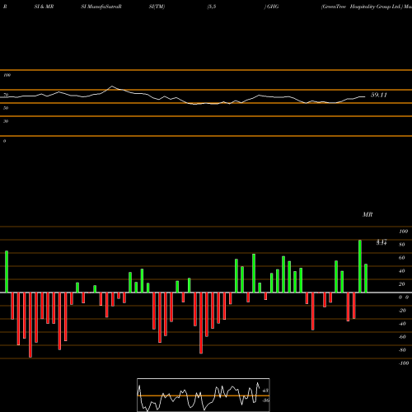Click the 100 label on right MR axis
This screenshot has width=412, height=412.
403,232
